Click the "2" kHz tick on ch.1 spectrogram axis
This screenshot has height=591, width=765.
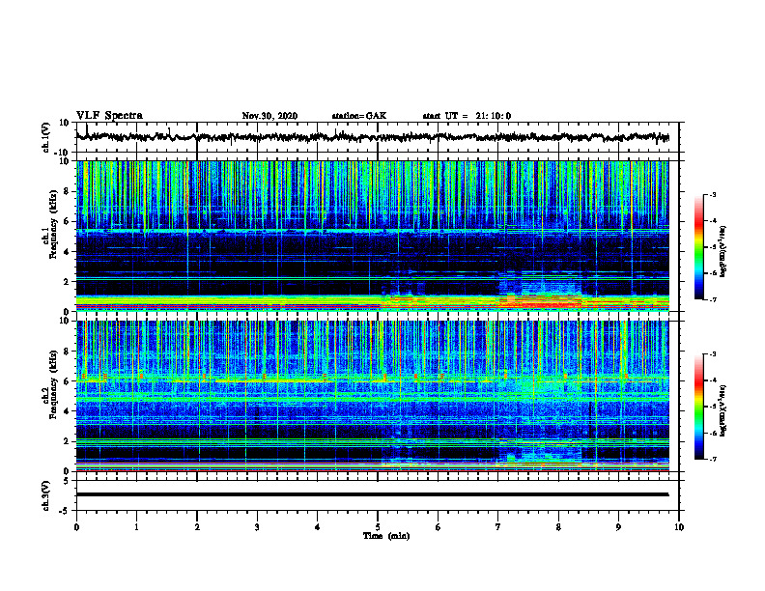click(67, 282)
